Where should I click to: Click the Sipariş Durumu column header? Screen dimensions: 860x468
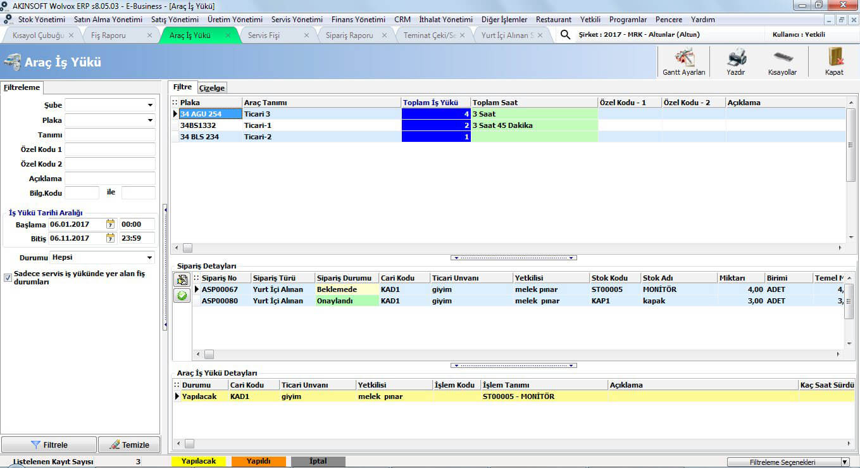[x=347, y=278]
